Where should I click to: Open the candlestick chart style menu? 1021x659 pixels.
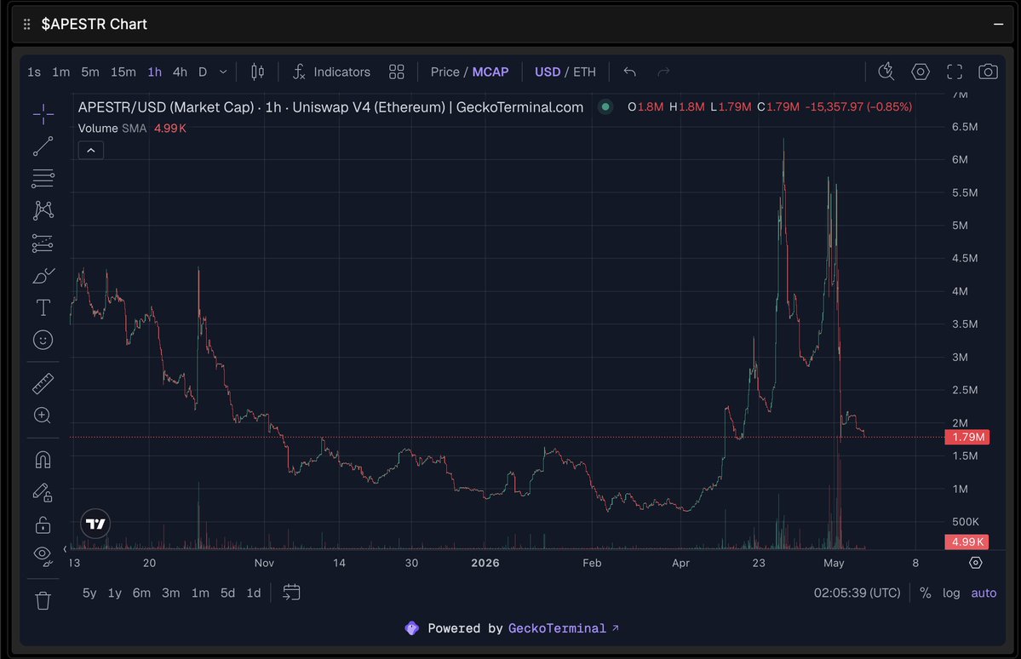(x=258, y=72)
